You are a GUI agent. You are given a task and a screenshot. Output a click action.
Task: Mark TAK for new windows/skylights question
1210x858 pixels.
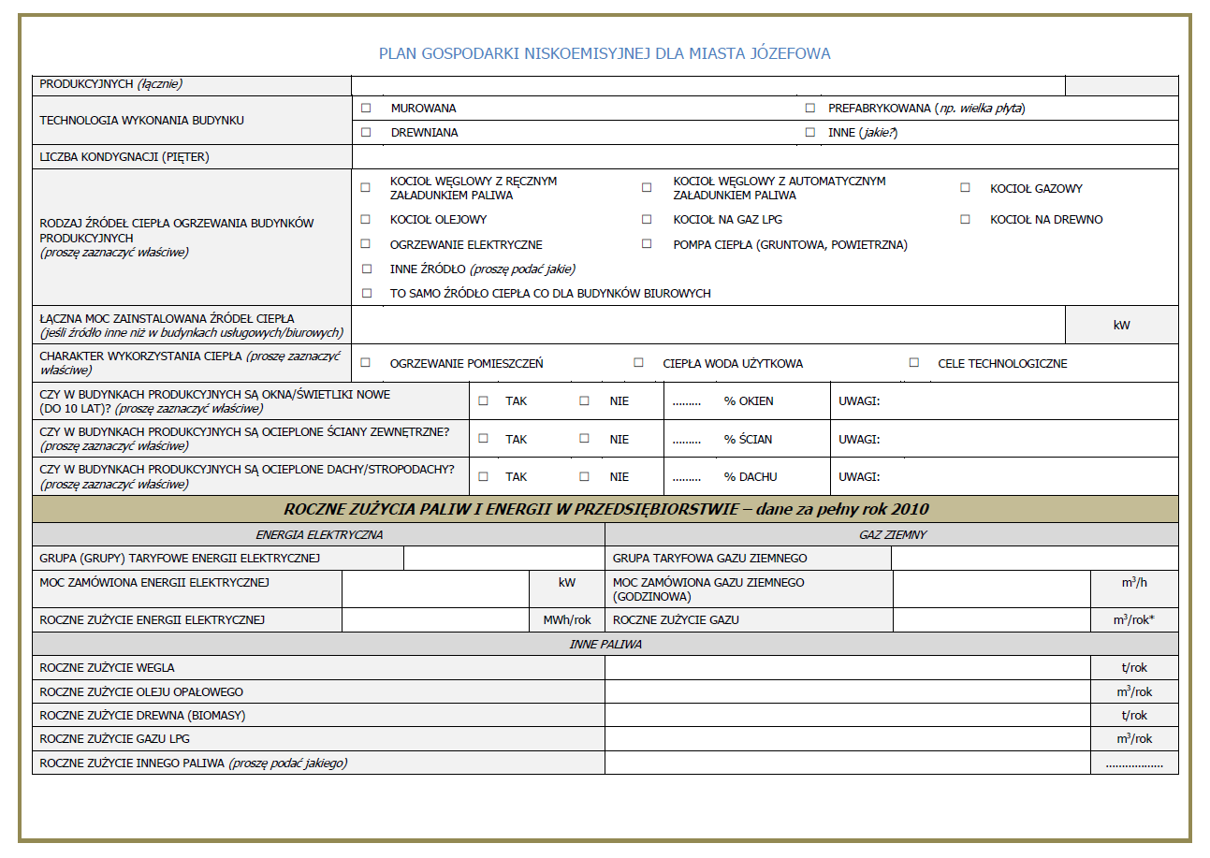click(x=484, y=400)
